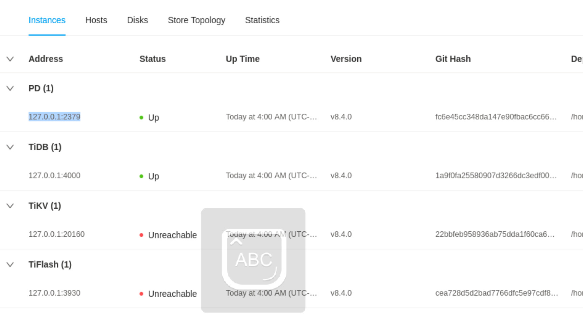Open the Disks tab
Screen dimensions: 583x322
click(x=137, y=20)
